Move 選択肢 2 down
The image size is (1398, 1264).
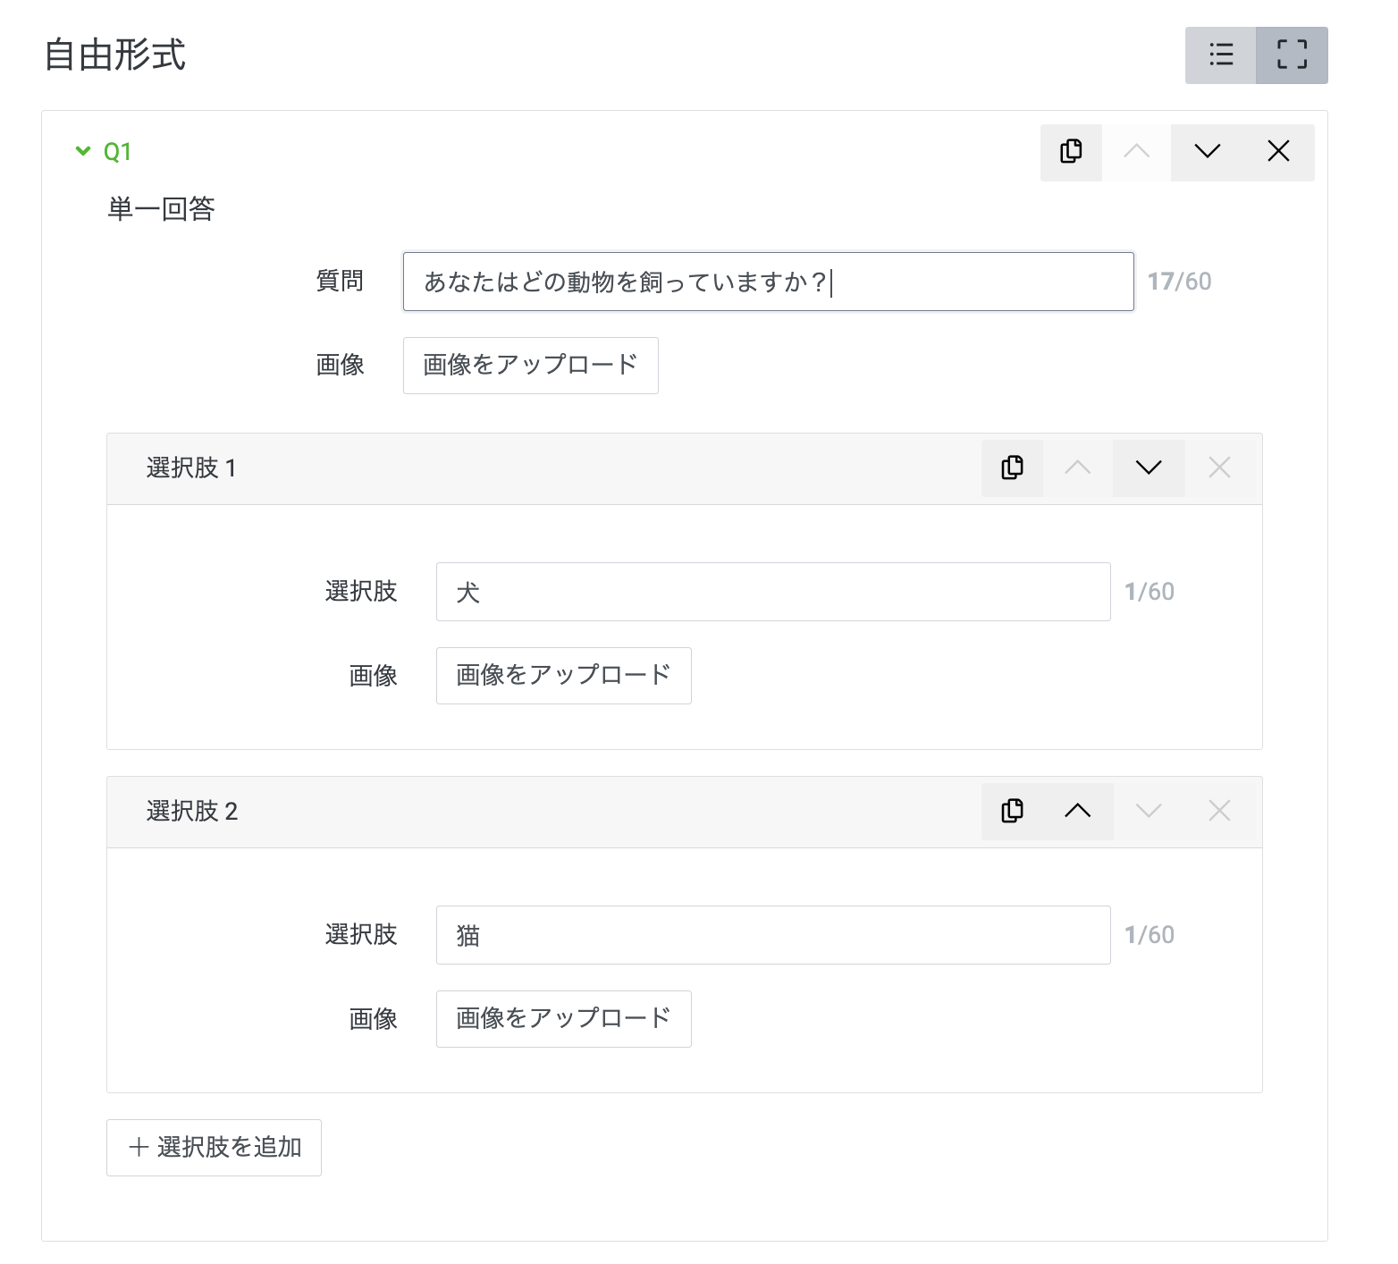(x=1149, y=811)
